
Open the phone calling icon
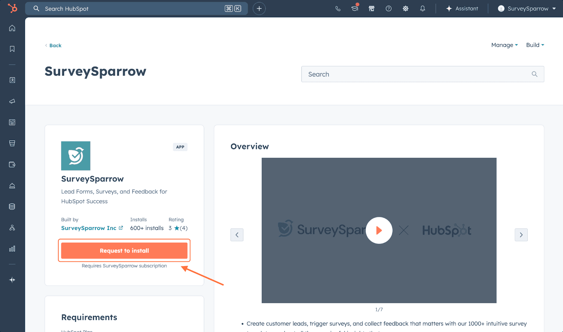point(338,8)
